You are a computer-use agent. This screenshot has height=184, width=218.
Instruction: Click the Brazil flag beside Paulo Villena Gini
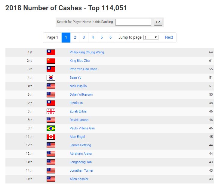click(x=51, y=128)
